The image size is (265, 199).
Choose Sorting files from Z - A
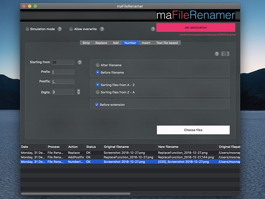tap(98, 92)
